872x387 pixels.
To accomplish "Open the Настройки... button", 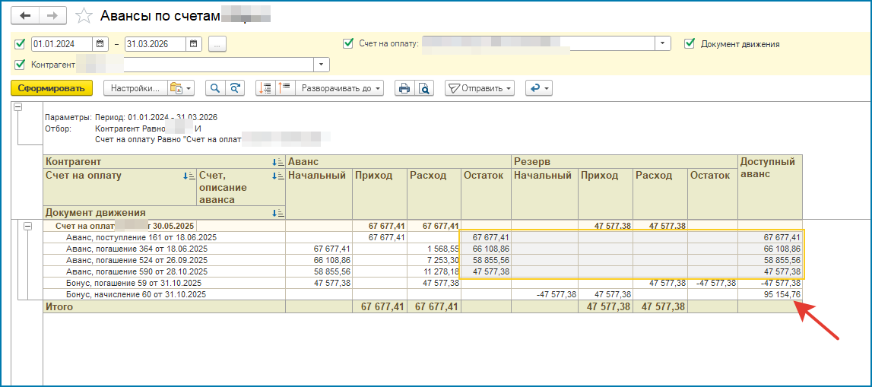I will click(135, 88).
